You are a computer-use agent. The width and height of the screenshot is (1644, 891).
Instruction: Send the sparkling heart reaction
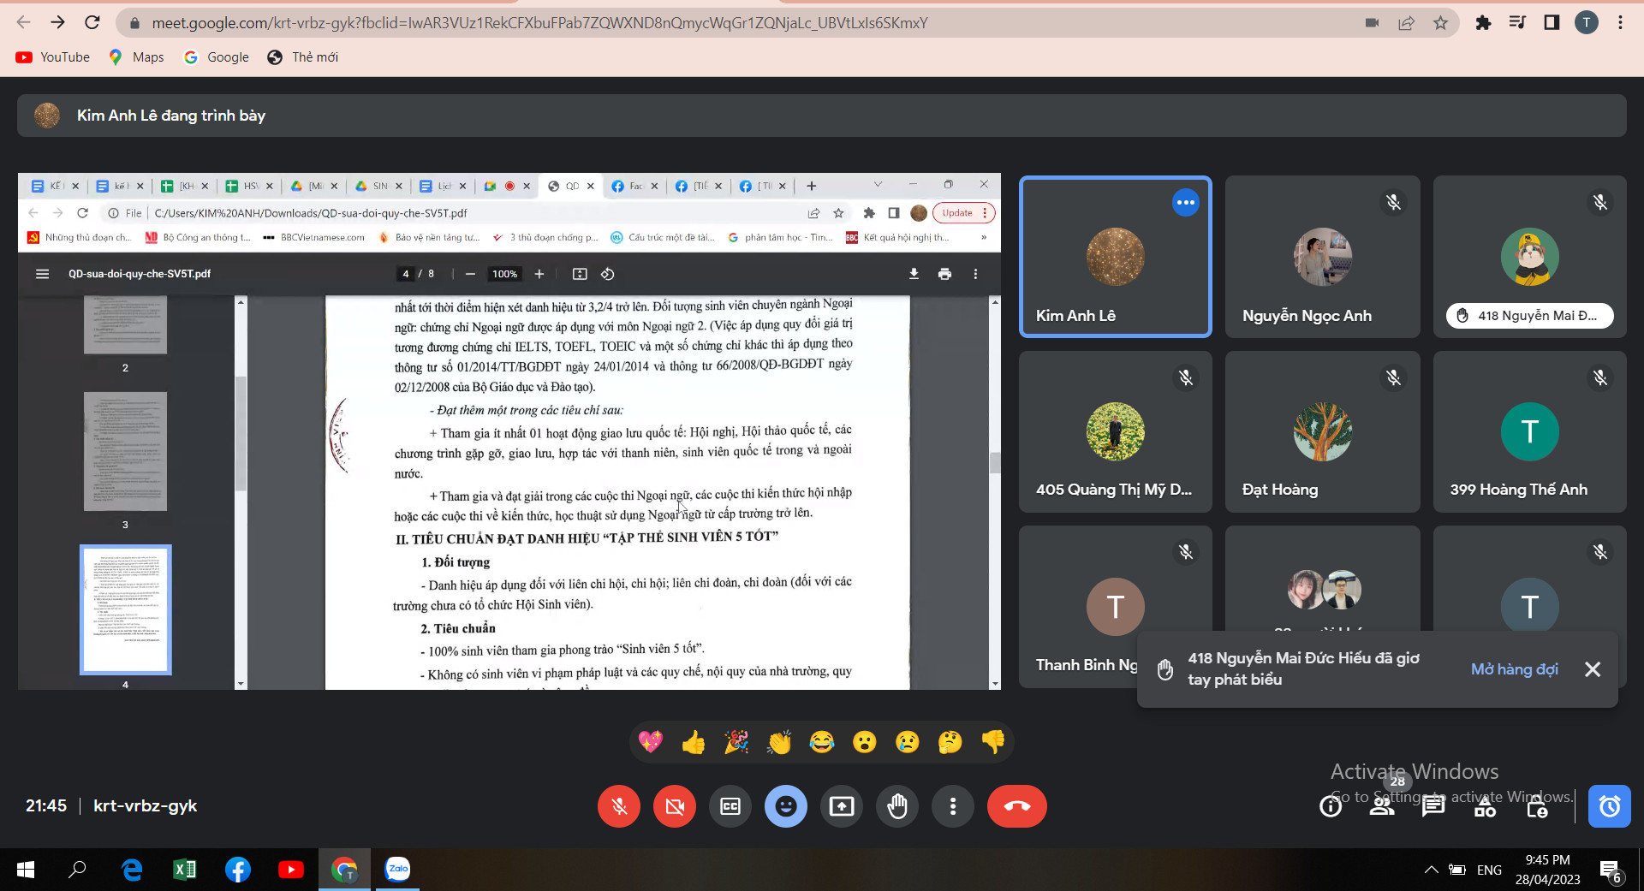pos(651,741)
